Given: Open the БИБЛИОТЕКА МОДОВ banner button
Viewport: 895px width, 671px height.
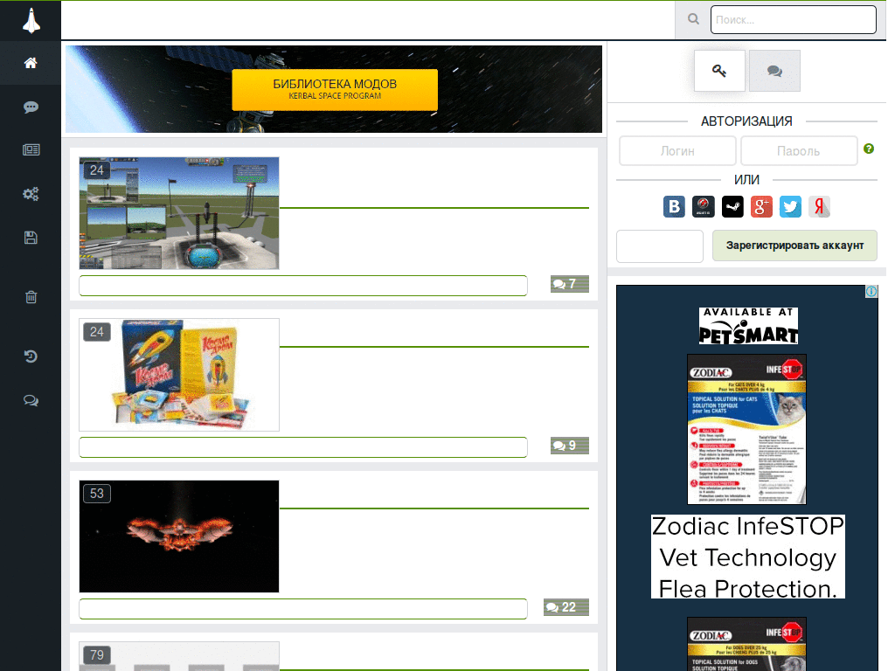Looking at the screenshot, I should [335, 90].
